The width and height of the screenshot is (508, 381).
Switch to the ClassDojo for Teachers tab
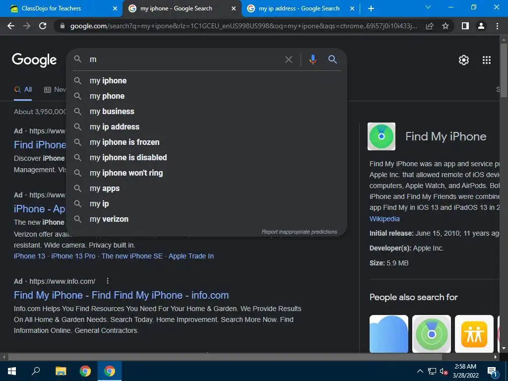pos(61,8)
